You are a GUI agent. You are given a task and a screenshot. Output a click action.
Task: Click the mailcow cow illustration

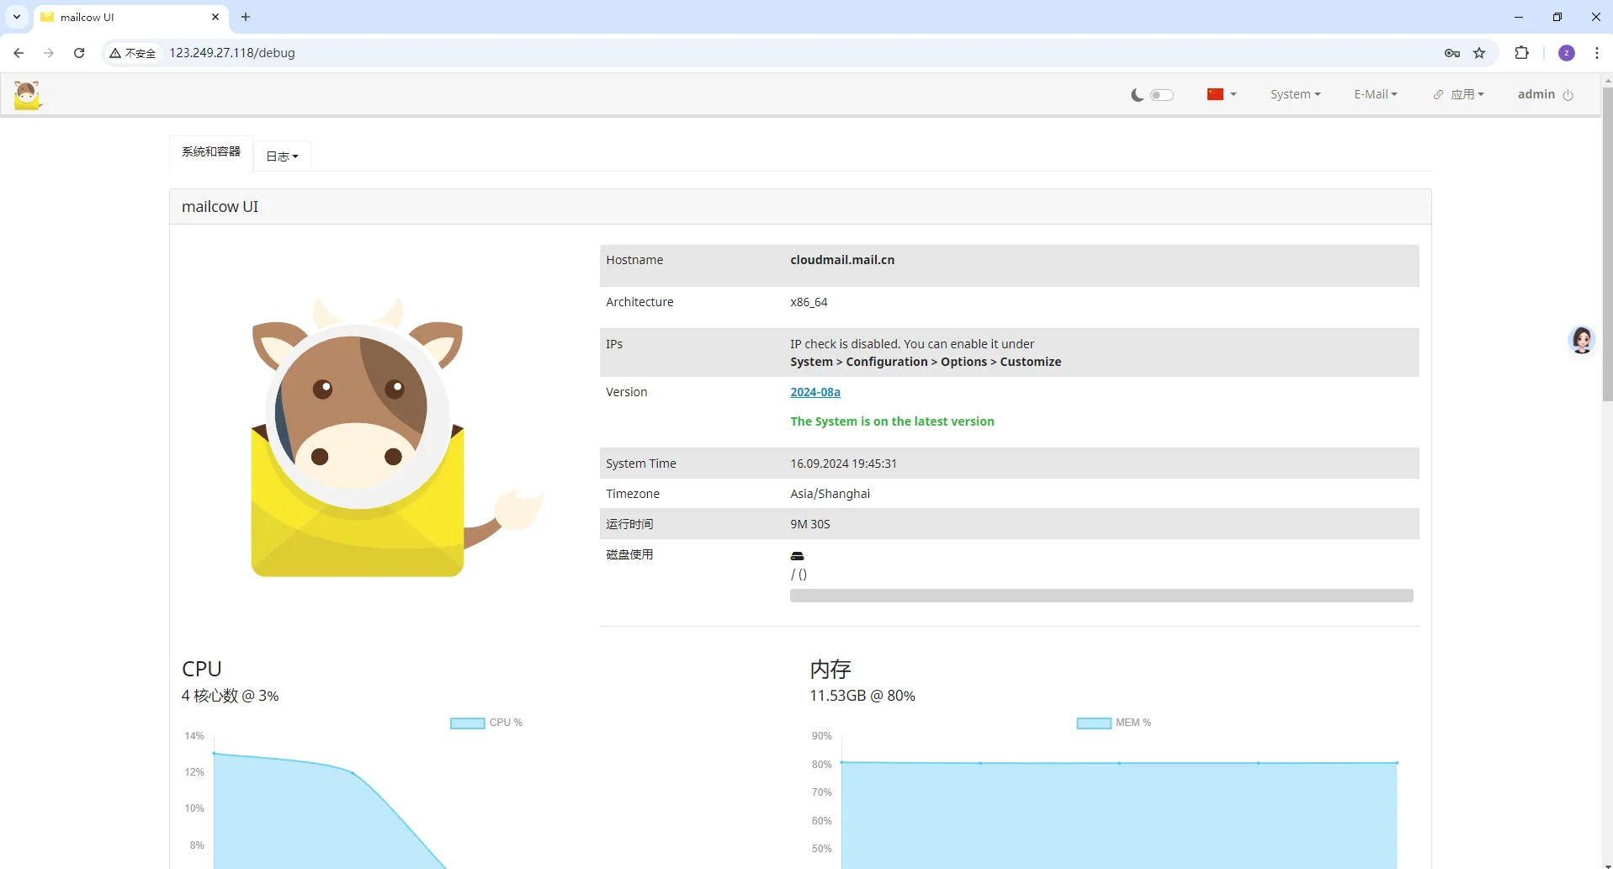pos(396,437)
